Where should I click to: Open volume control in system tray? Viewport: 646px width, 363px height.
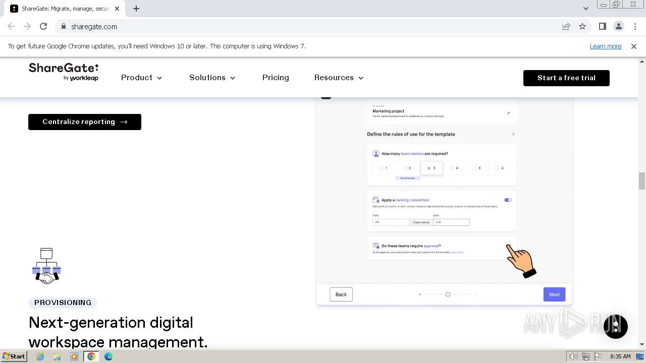click(574, 356)
